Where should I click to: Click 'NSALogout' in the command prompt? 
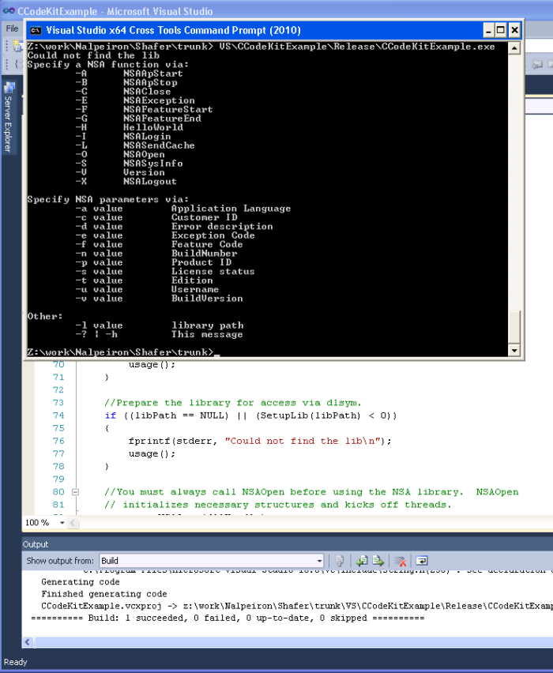pos(150,182)
